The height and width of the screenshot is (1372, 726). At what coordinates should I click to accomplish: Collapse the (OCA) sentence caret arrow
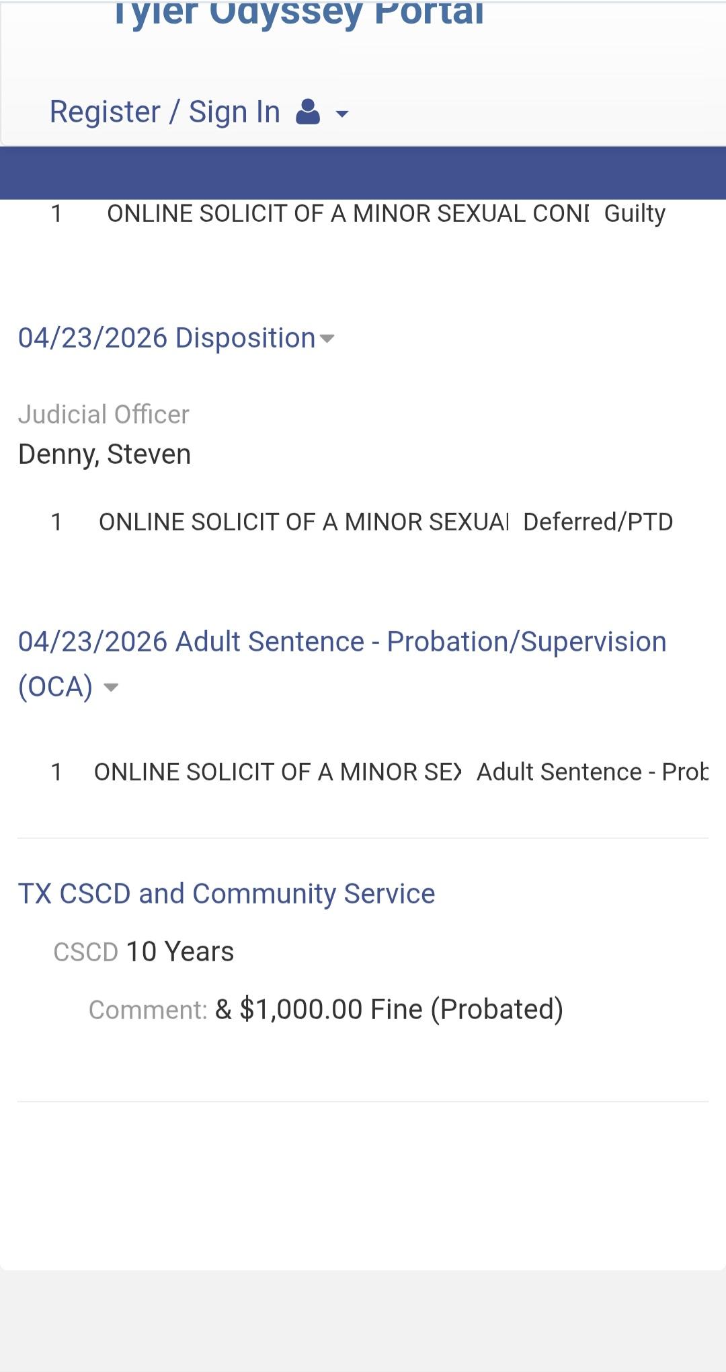111,688
